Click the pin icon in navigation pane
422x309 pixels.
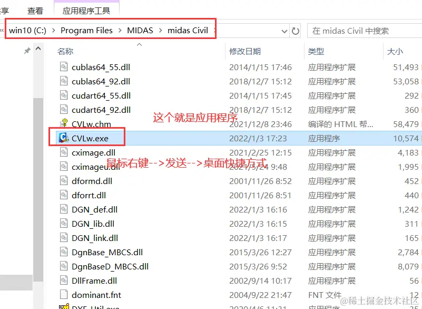27,51
